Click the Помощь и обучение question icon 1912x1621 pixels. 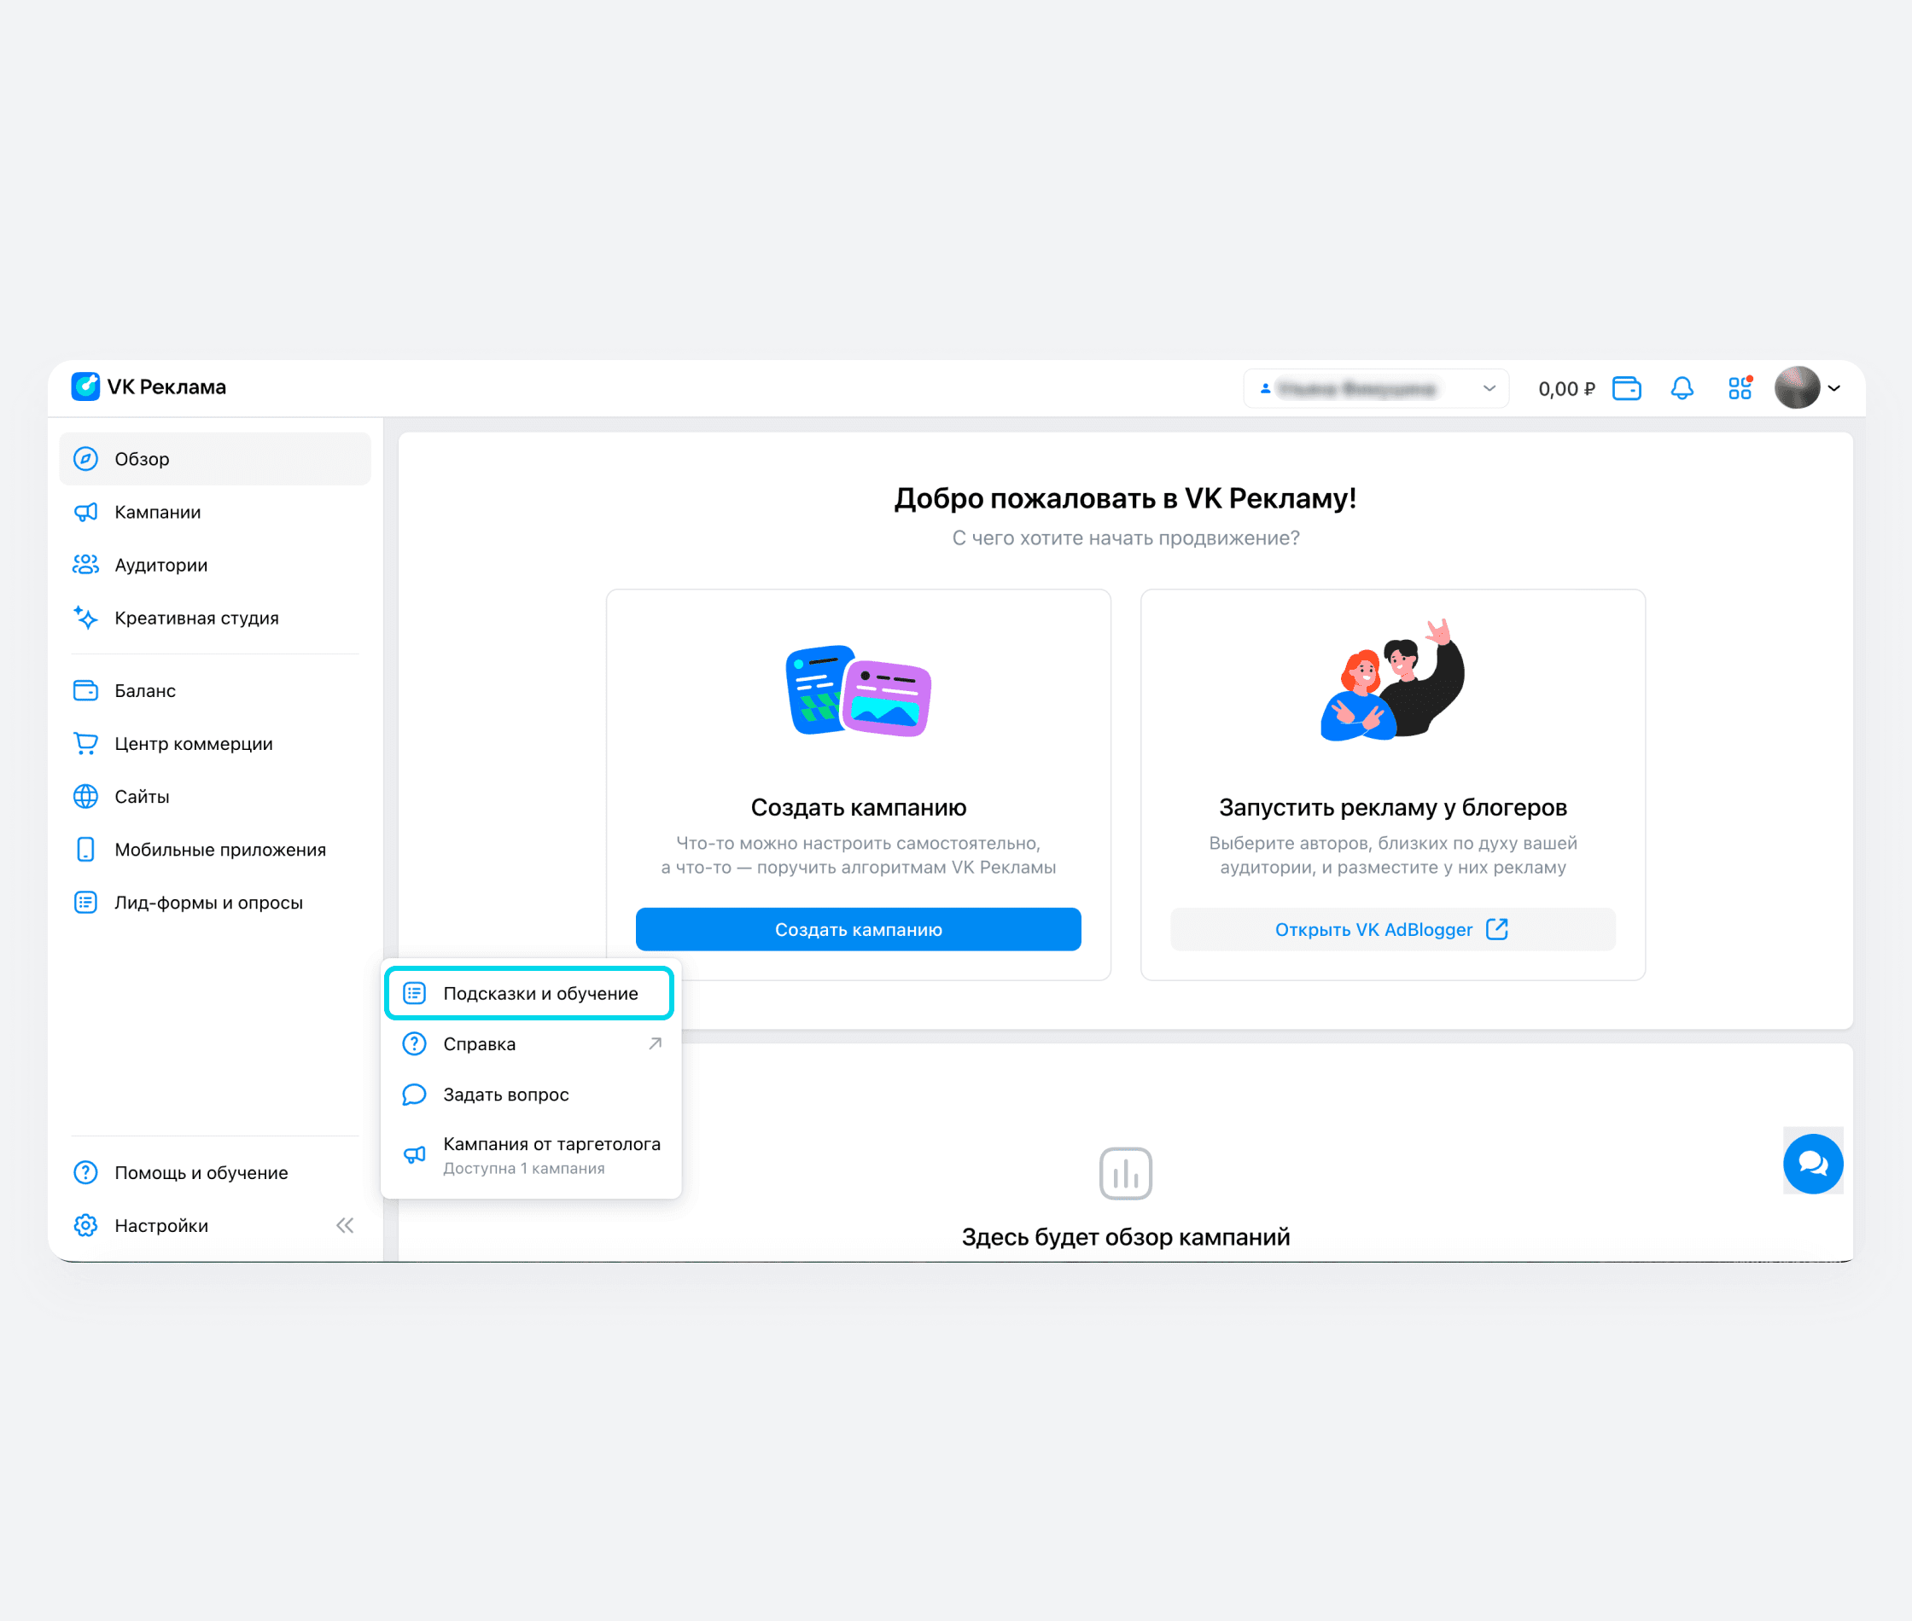tap(85, 1172)
